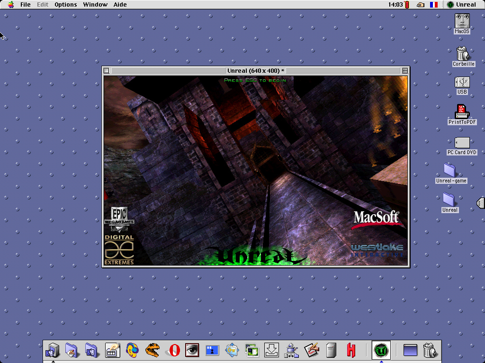
Task: Open the blue keyhole screen icon in dock
Action: (212, 350)
